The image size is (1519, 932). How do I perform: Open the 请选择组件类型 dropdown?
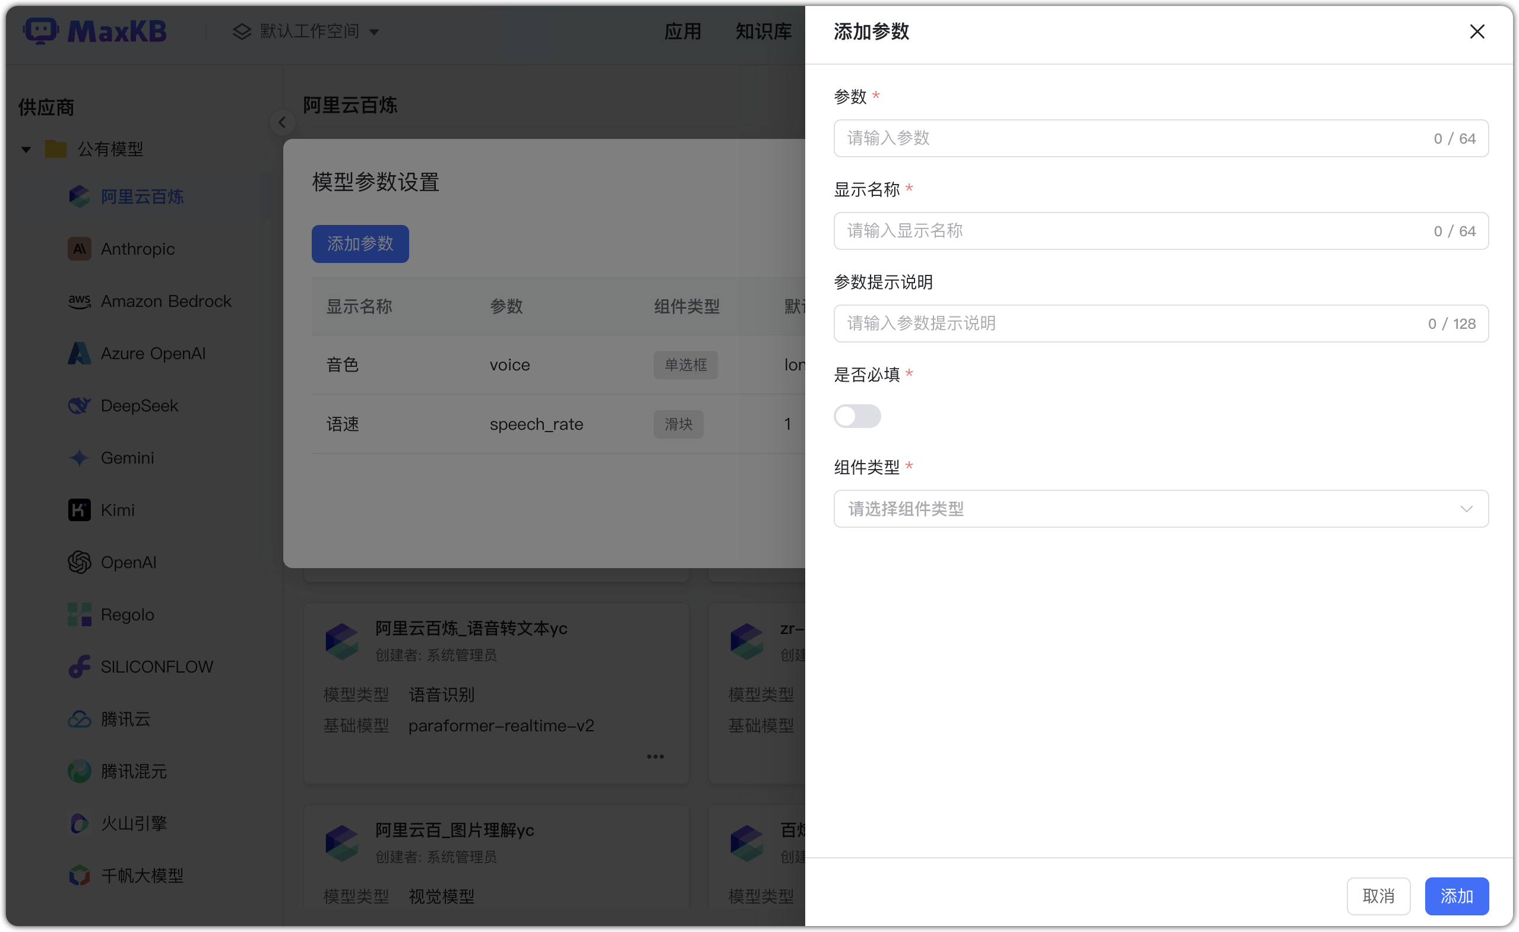click(1161, 509)
